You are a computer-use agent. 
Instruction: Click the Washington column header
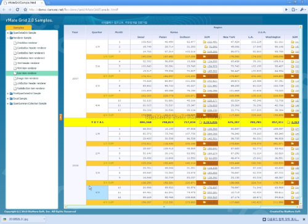tap(273, 37)
